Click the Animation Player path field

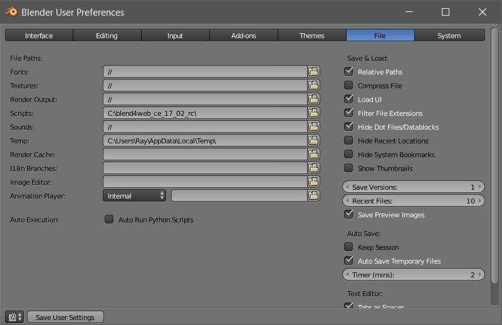[239, 195]
